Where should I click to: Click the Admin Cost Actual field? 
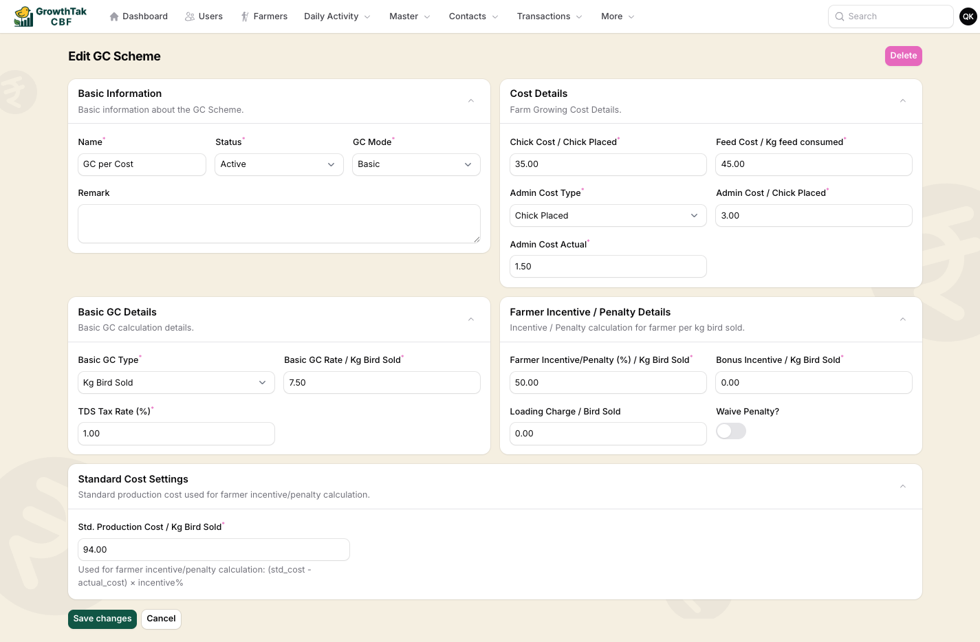coord(608,266)
